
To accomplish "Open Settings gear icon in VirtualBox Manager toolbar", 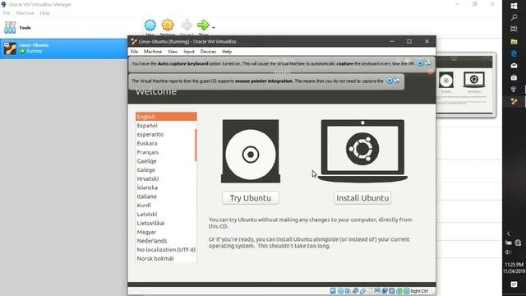I will (x=168, y=25).
